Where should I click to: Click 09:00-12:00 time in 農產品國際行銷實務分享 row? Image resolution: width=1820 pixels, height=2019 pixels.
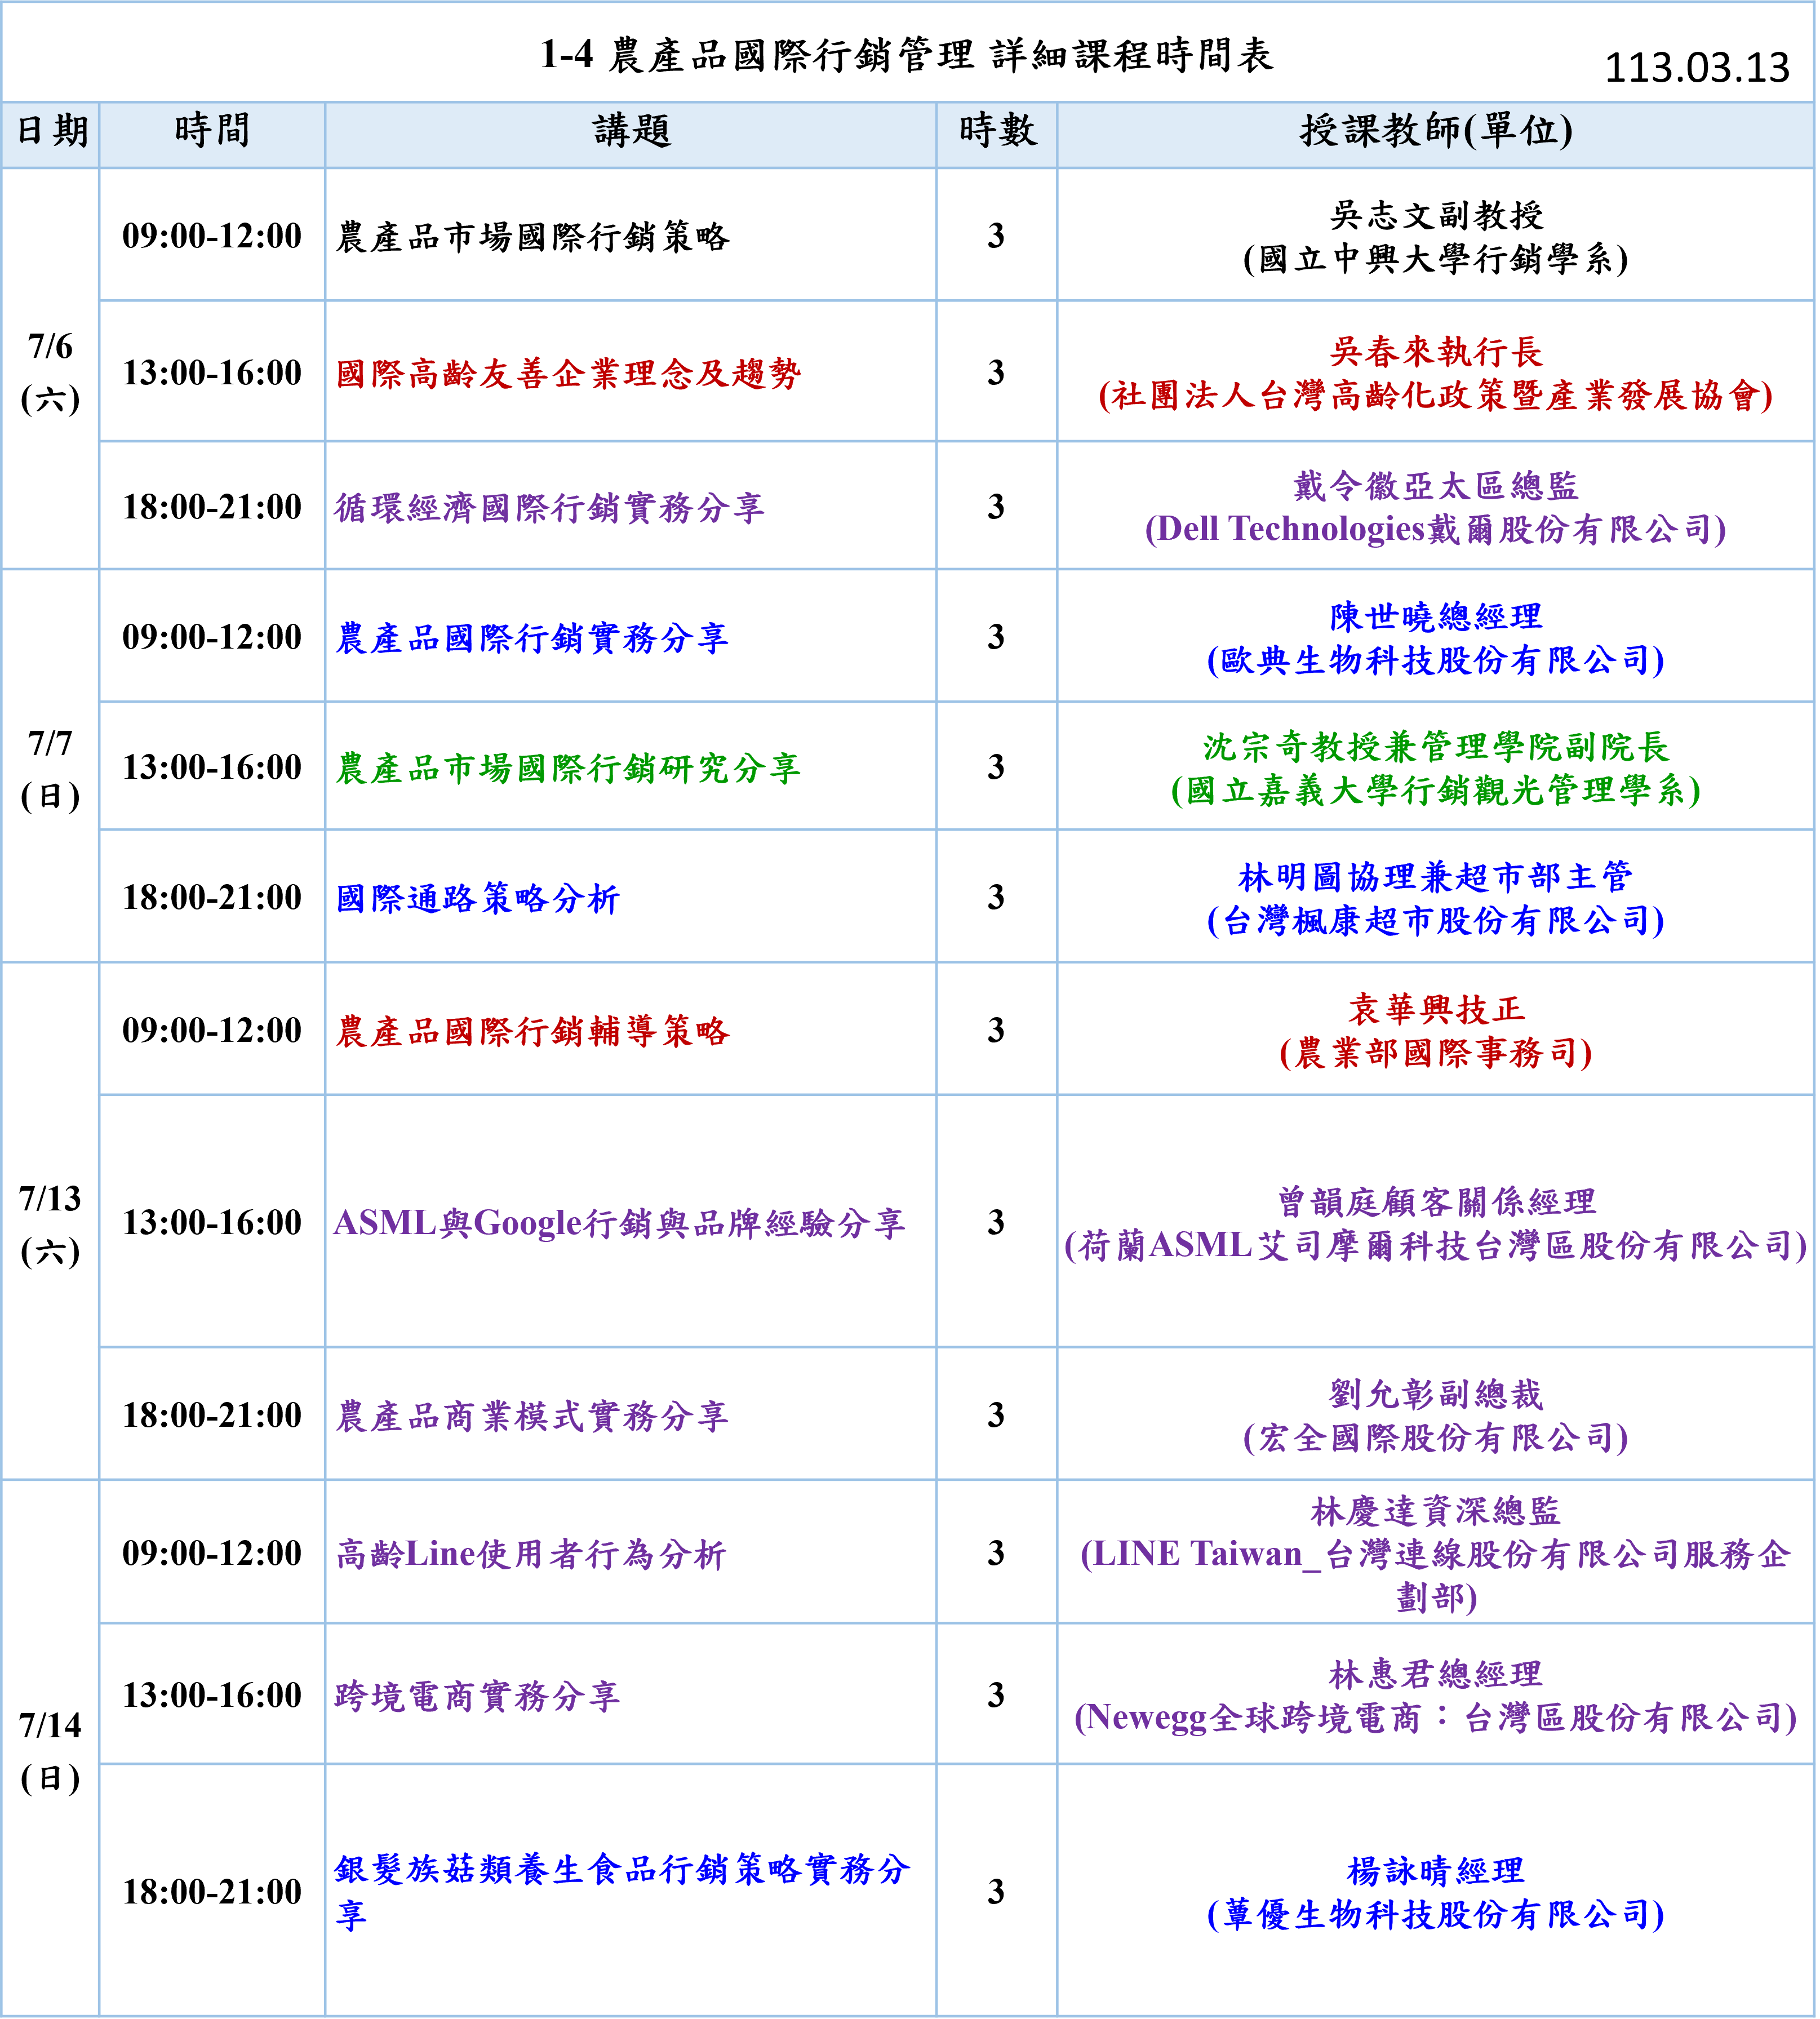point(212,638)
